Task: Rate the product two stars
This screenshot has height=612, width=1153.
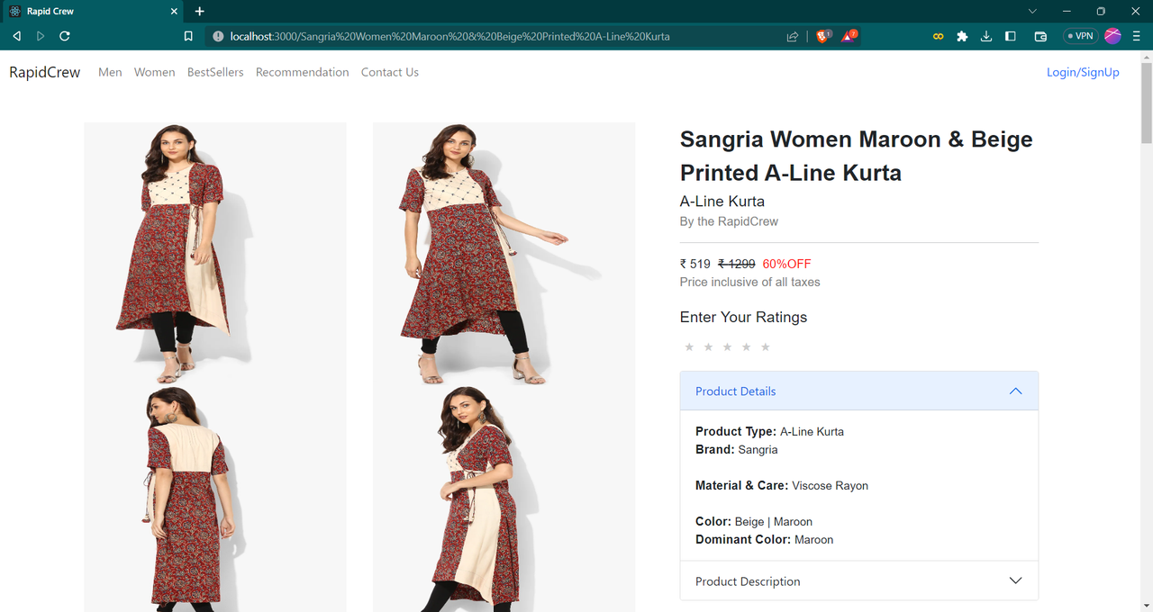Action: click(x=708, y=347)
